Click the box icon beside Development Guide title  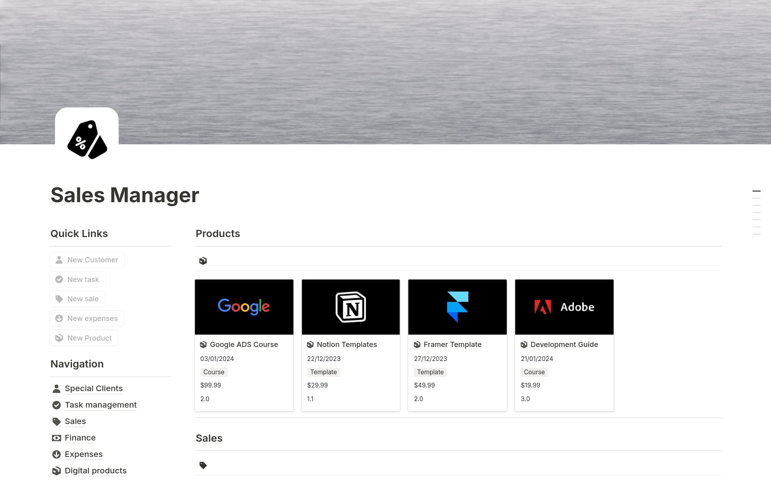pyautogui.click(x=524, y=344)
